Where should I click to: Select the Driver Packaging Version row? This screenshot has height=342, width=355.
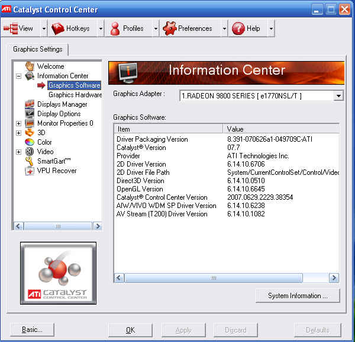(x=227, y=139)
